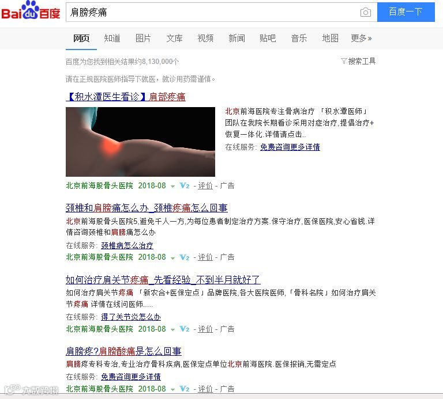Screen dimensions: 443x399
Task: Open the 【积水潭医生看诊】肩部疼痛 link
Action: coord(126,97)
